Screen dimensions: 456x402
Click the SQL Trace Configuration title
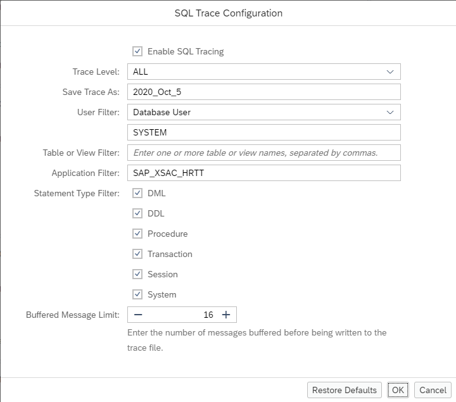point(229,13)
